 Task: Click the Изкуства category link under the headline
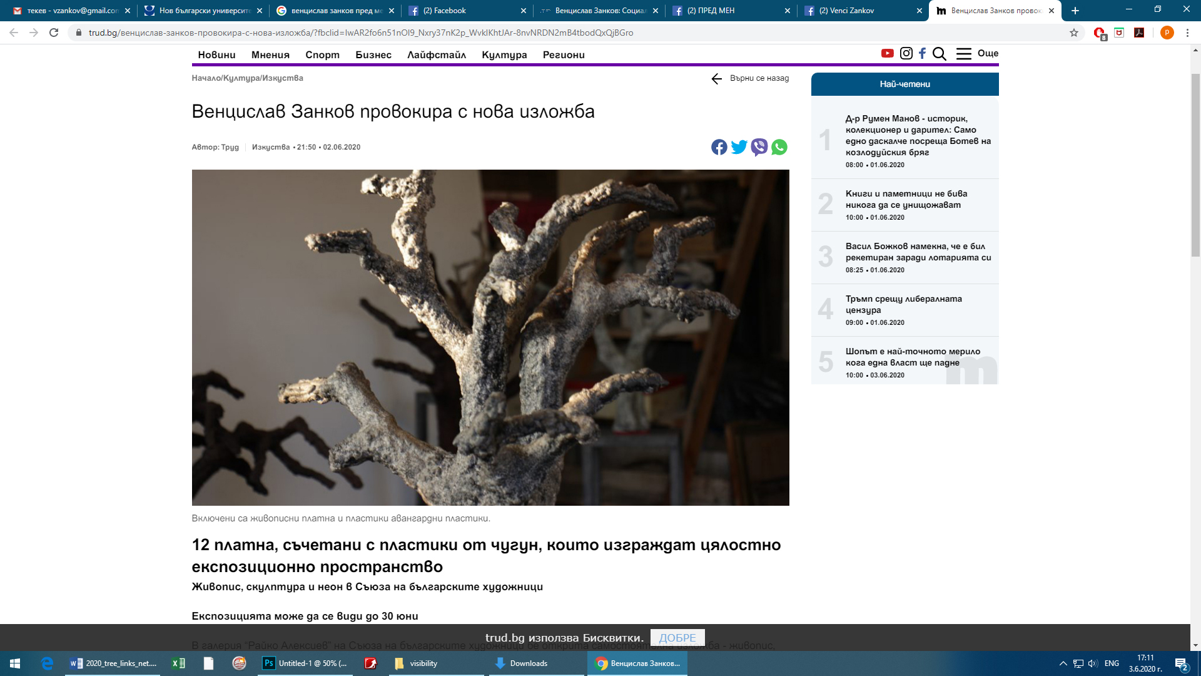(271, 148)
